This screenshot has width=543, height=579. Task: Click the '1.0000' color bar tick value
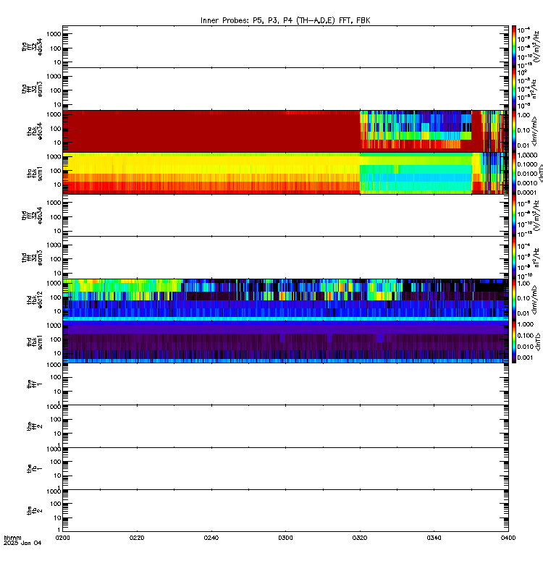tap(527, 155)
